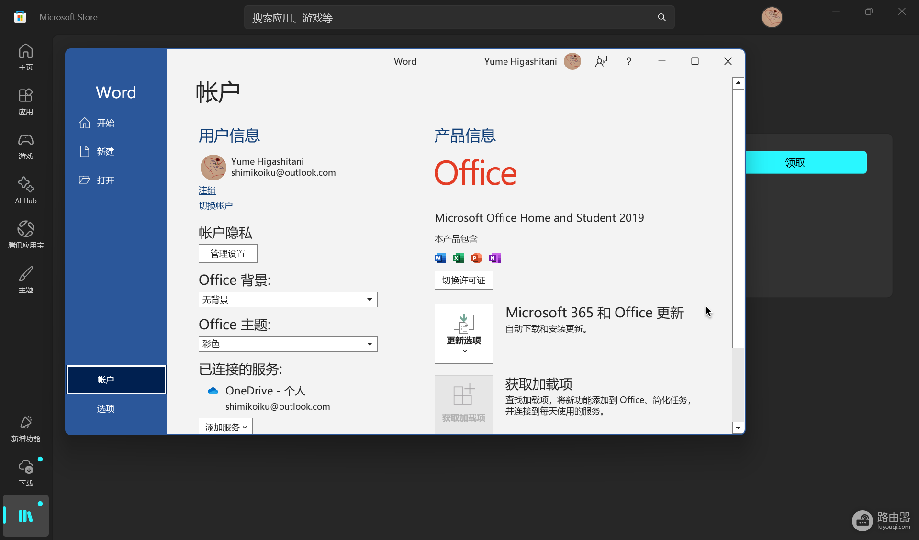This screenshot has width=919, height=540.
Task: Click the user profile photo in 用户信息
Action: tap(213, 167)
